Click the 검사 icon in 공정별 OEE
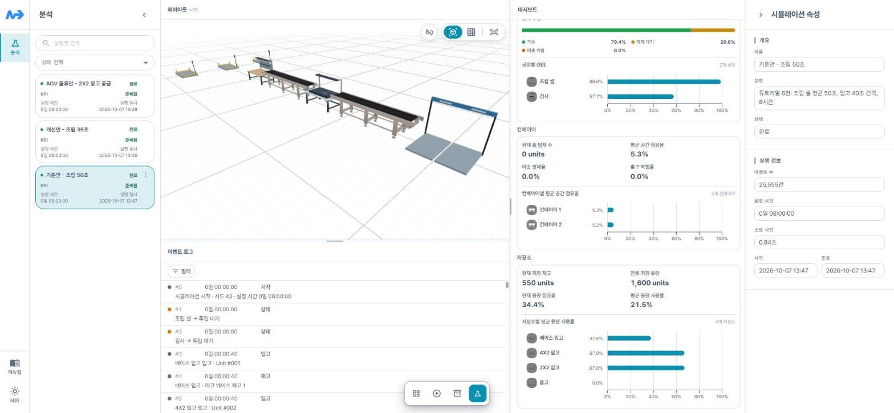894x413 pixels. tap(531, 97)
